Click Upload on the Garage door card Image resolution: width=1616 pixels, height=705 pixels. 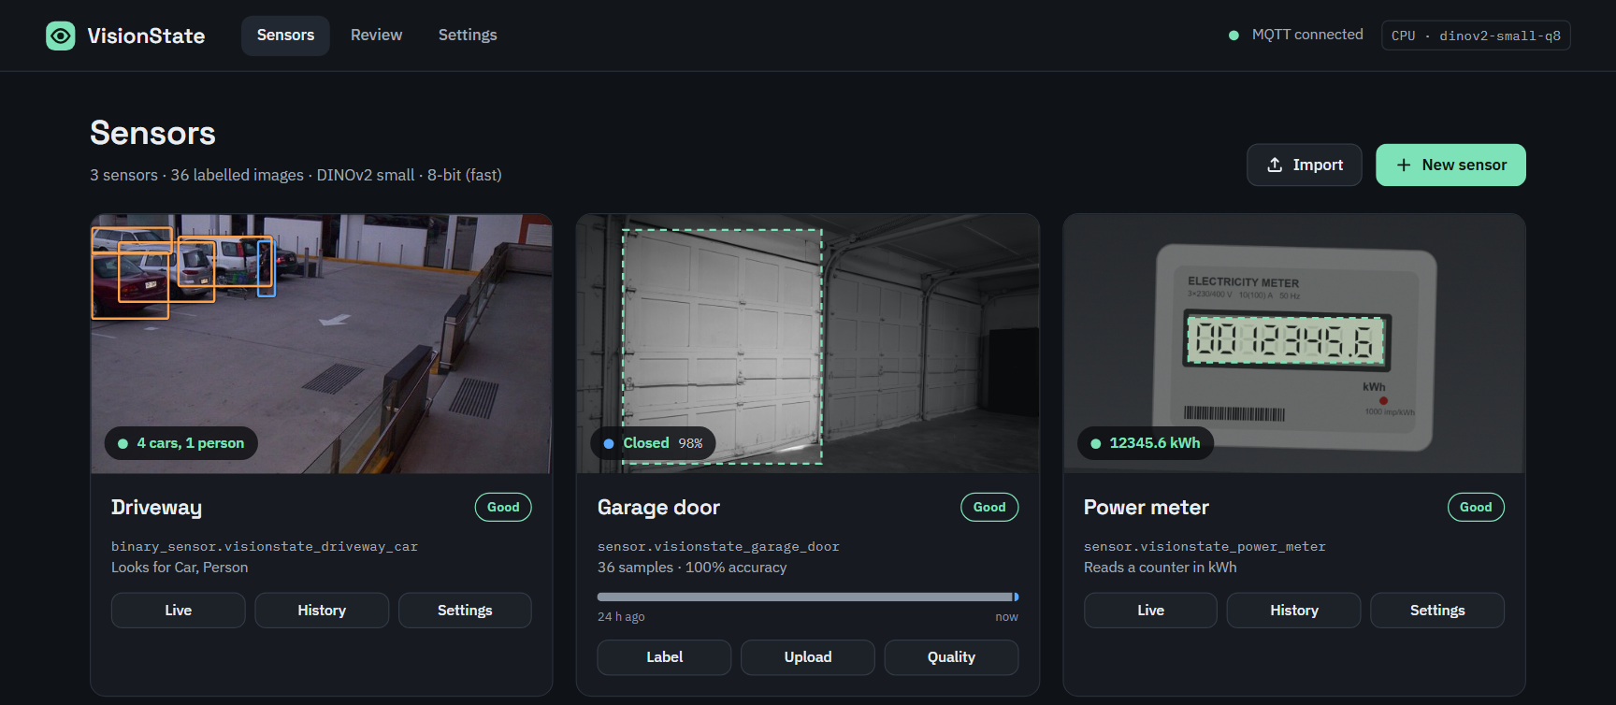(x=808, y=657)
